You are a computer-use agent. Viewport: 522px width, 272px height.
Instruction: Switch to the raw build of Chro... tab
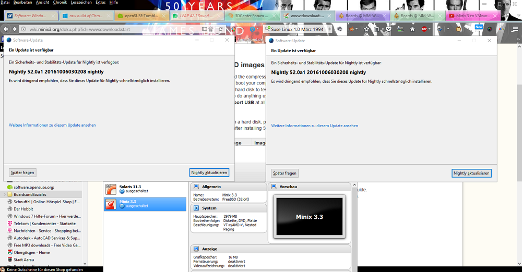click(86, 16)
